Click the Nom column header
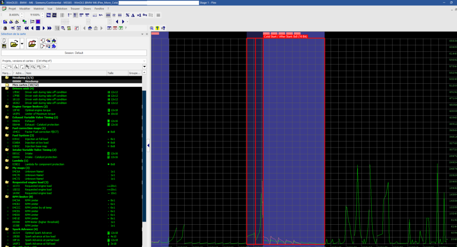The width and height of the screenshot is (457, 247). 29,73
